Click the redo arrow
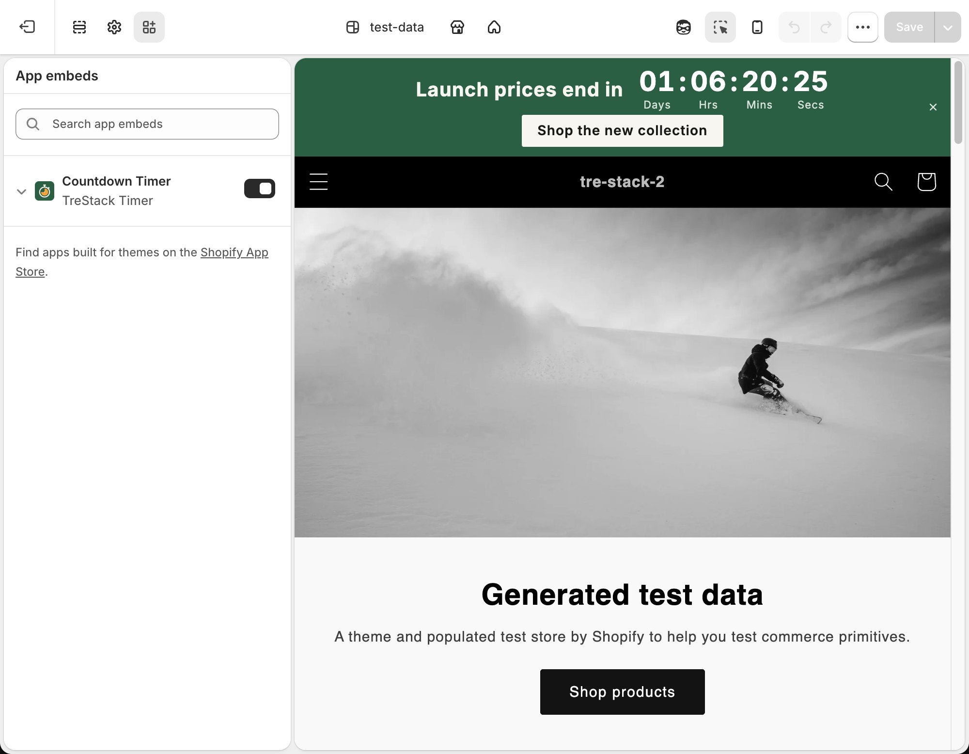This screenshot has width=969, height=754. tap(826, 27)
